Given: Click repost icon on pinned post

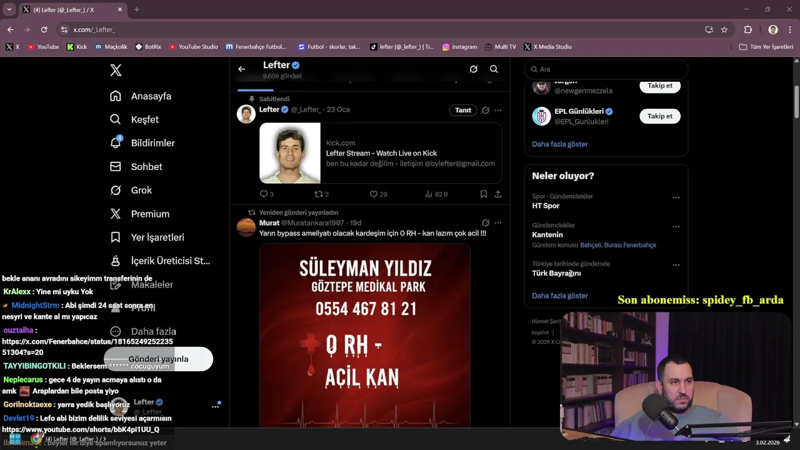Looking at the screenshot, I should pyautogui.click(x=319, y=194).
